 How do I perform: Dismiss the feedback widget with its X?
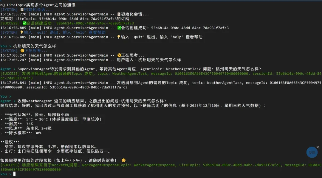[318, 147]
